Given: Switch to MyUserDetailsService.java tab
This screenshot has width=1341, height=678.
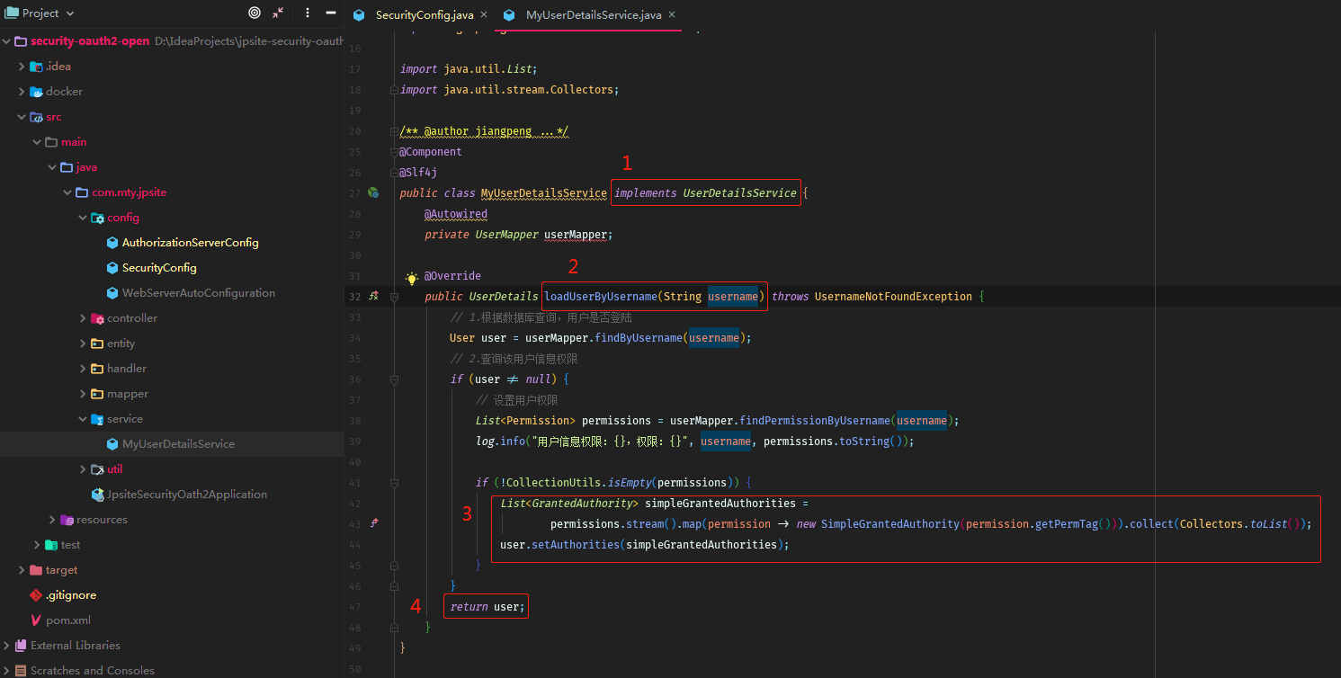Looking at the screenshot, I should 594,15.
